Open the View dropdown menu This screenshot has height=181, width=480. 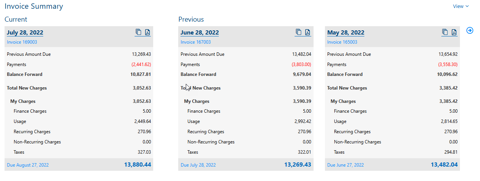(461, 6)
